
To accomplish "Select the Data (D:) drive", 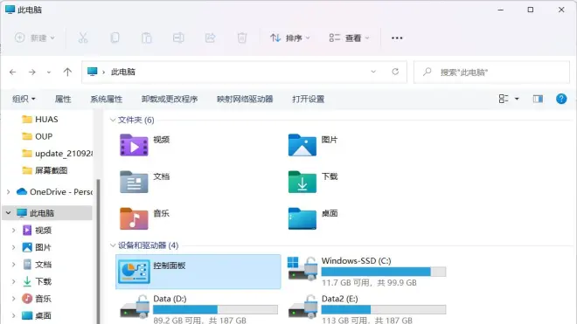I will click(198, 309).
